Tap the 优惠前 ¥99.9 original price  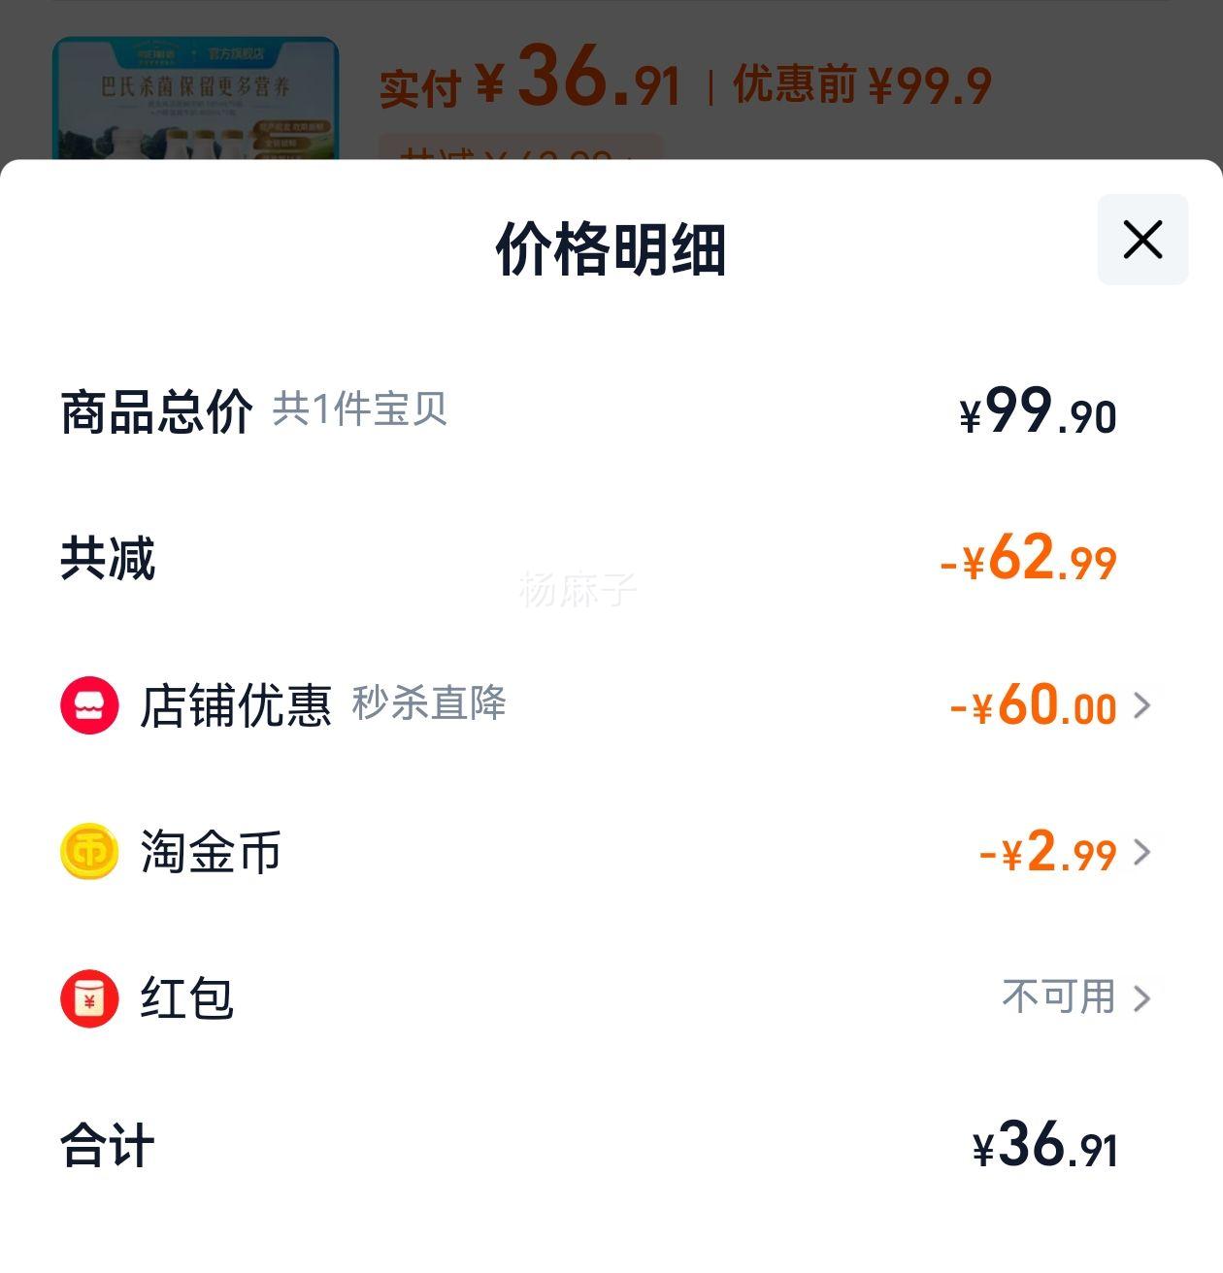tap(862, 85)
